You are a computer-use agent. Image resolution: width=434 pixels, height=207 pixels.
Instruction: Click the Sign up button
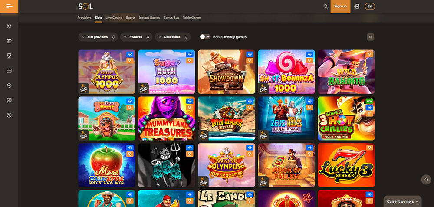[x=340, y=7]
